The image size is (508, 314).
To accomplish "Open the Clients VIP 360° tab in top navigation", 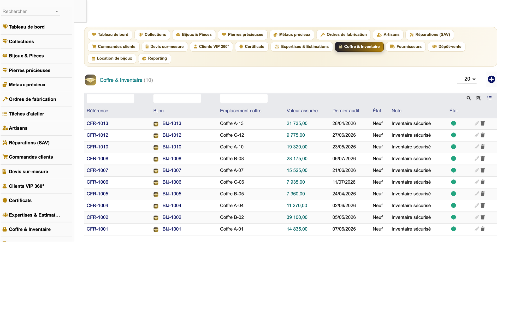I will (211, 47).
